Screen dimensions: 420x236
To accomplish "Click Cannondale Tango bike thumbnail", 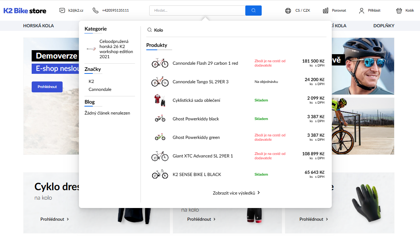I will tap(160, 81).
